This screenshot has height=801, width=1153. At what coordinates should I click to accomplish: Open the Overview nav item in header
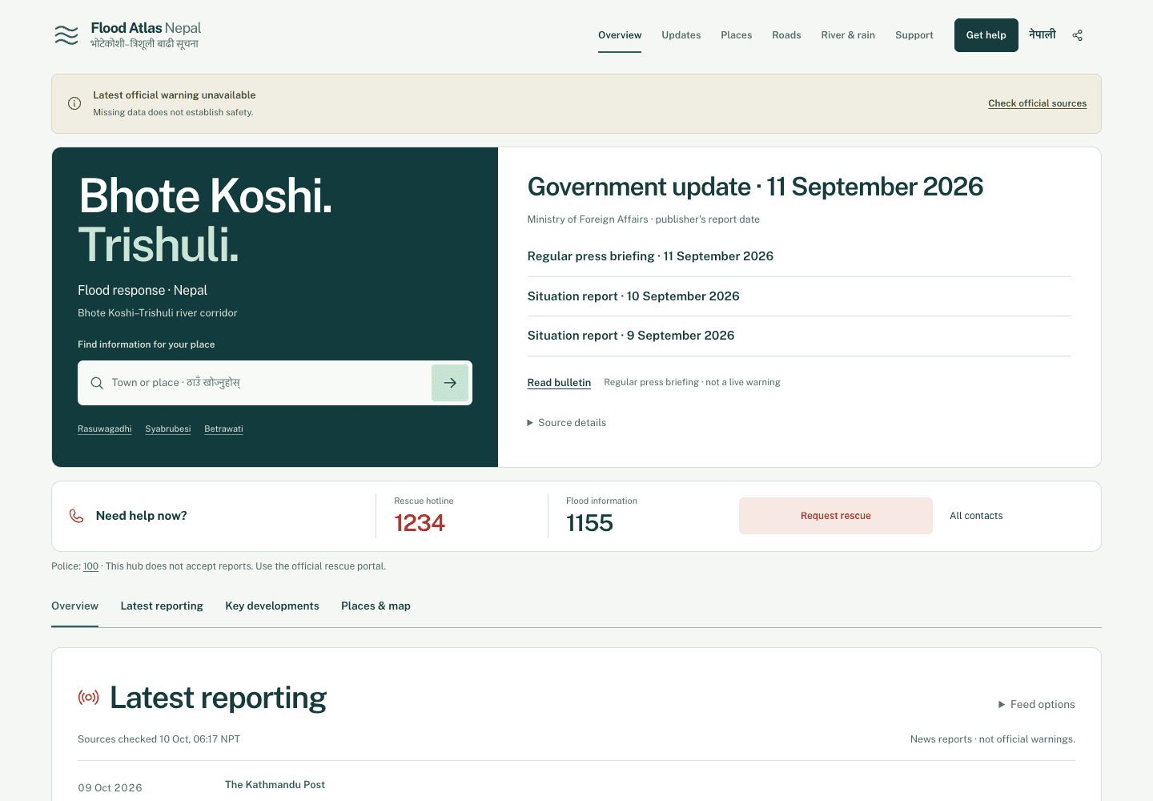(x=620, y=35)
